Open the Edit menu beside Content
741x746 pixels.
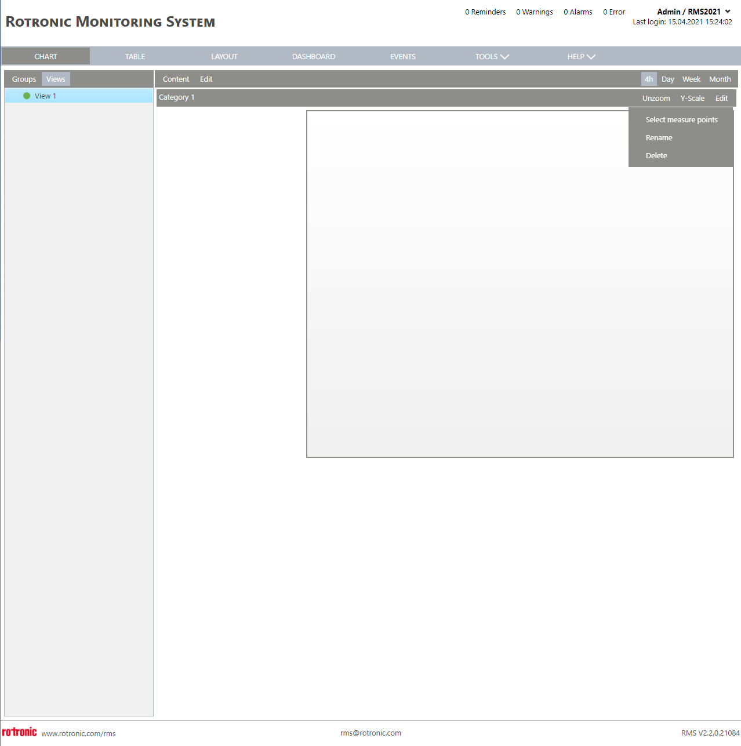206,79
